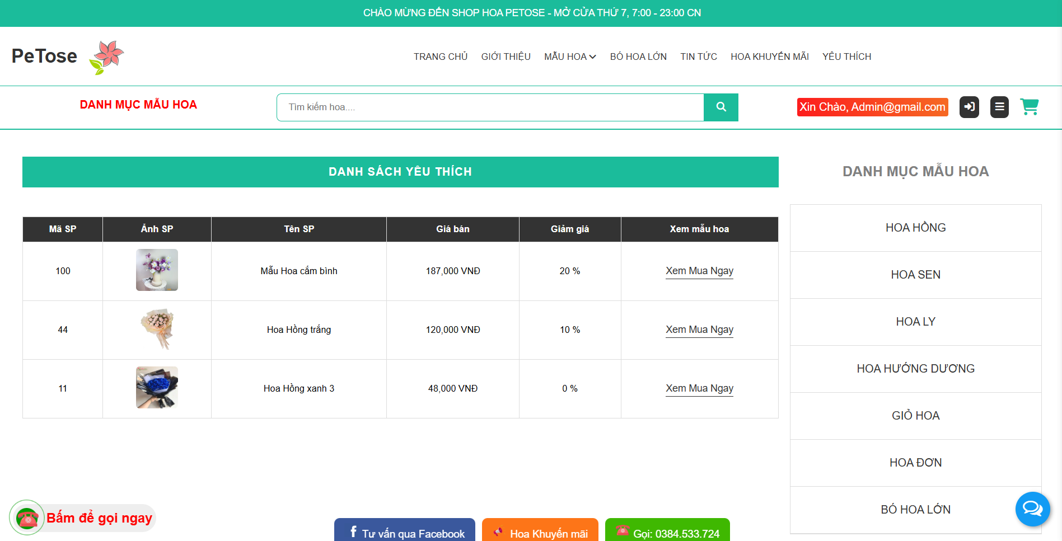Click the login arrow icon
1062x541 pixels.
pos(969,107)
